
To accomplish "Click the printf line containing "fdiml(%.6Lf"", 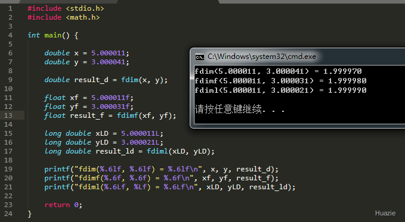I will 170,187.
